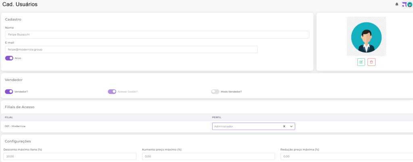Click the Aumento preço máximo field
The width and height of the screenshot is (413, 162).
(209, 156)
